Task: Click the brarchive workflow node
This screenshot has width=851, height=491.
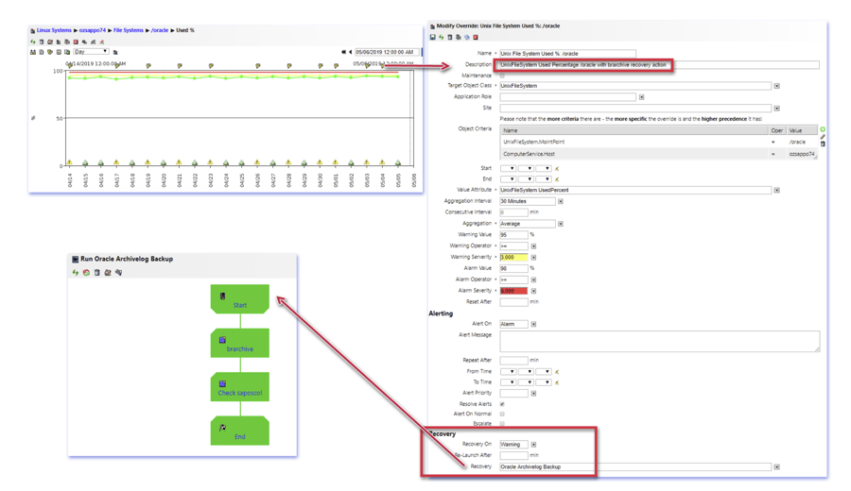Action: (239, 344)
